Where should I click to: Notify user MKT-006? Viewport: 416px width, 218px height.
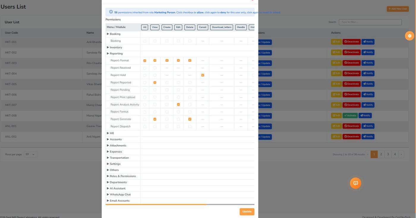coord(368,94)
